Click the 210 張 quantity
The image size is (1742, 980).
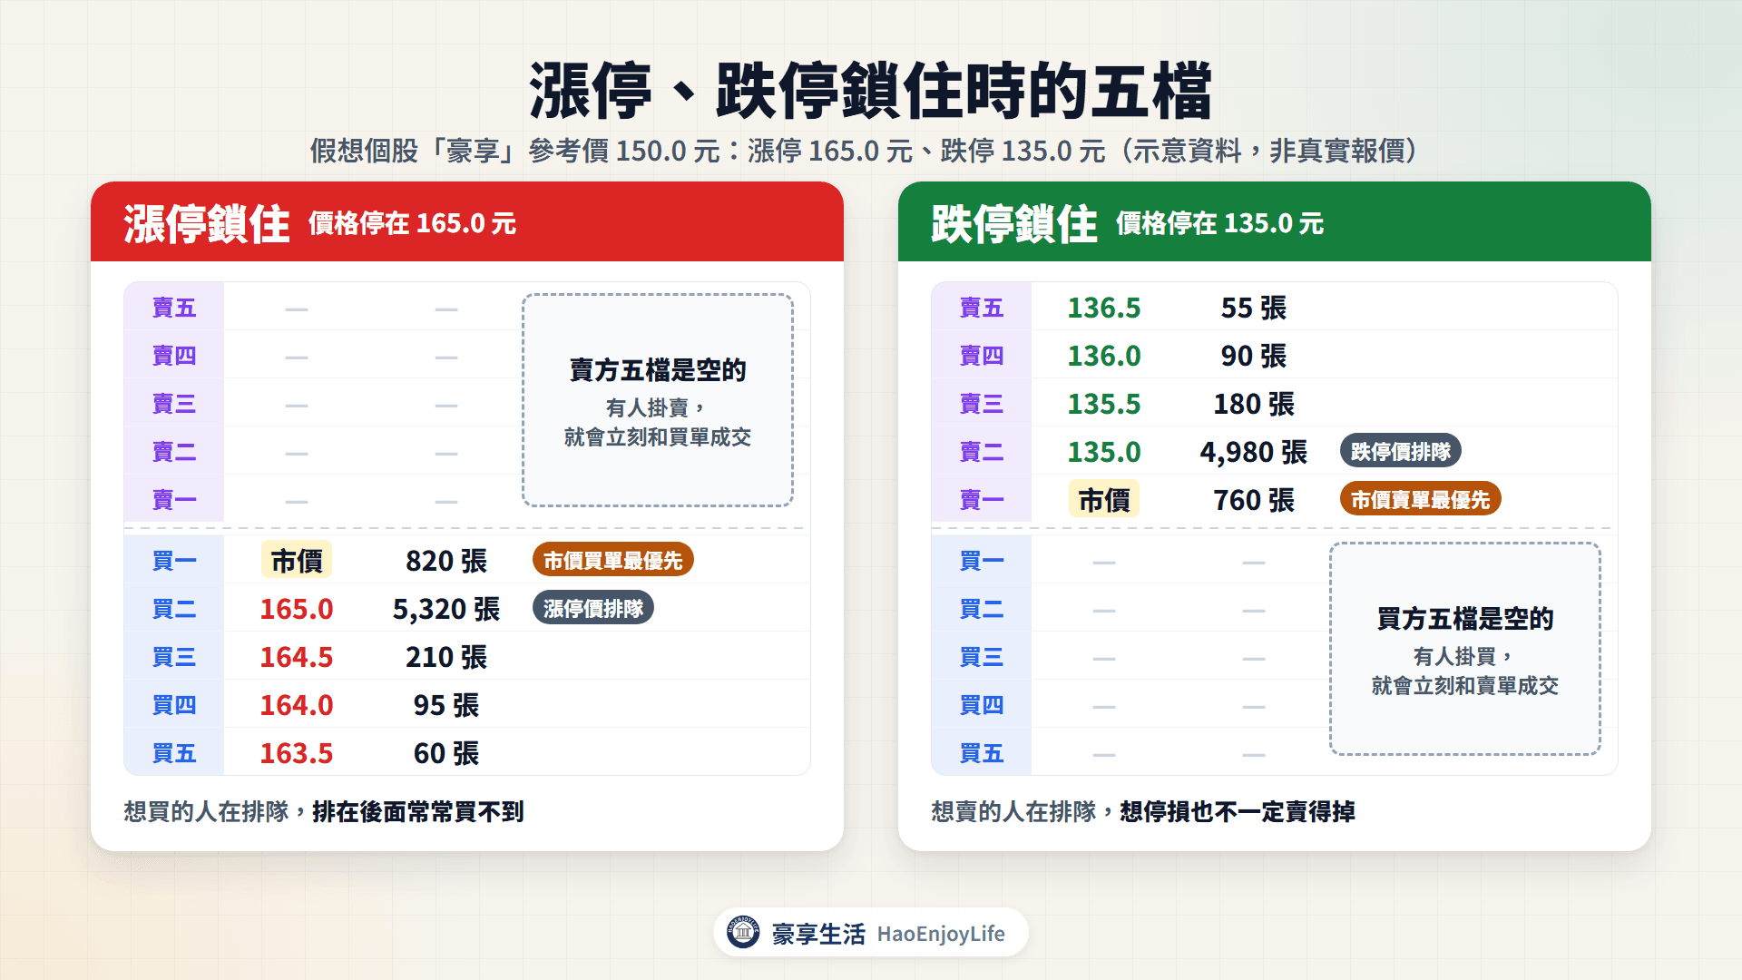446,657
